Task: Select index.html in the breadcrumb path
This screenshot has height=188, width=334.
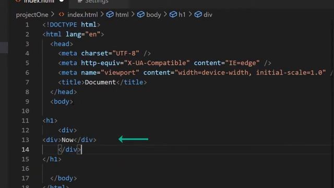Action: [x=82, y=15]
